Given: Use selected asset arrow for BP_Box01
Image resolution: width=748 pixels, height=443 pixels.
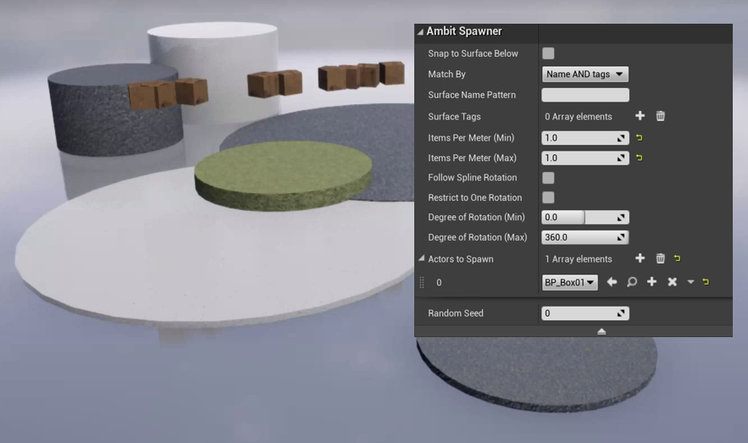Looking at the screenshot, I should coord(612,282).
